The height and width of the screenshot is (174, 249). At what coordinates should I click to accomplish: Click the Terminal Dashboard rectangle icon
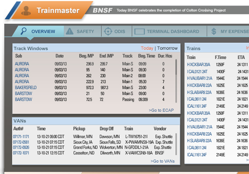pyautogui.click(x=139, y=31)
